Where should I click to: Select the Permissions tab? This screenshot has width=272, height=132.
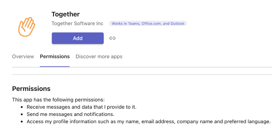coord(55,57)
